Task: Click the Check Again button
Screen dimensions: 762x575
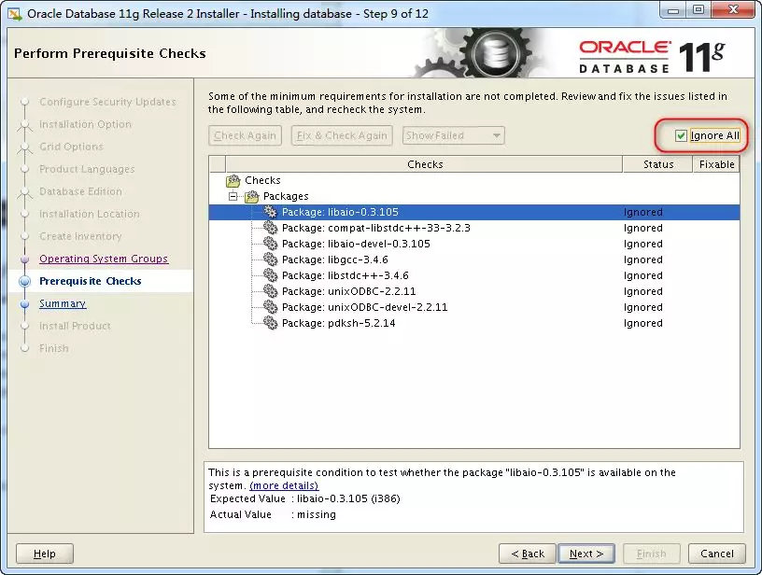Action: (245, 135)
